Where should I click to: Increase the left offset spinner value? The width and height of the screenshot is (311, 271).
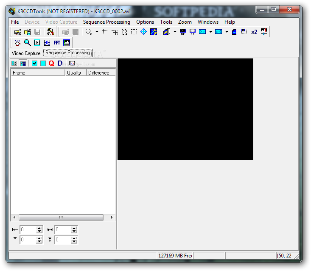click(39, 228)
